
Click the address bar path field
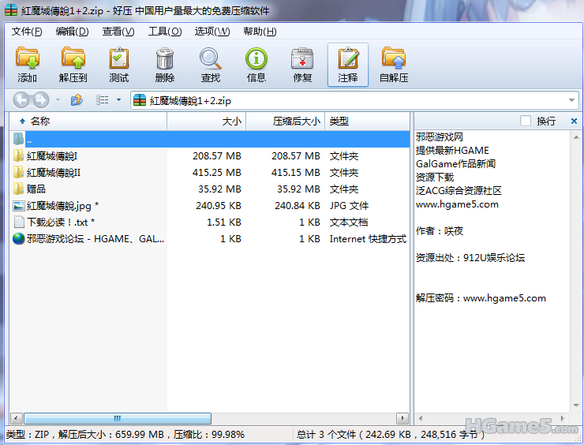(354, 100)
